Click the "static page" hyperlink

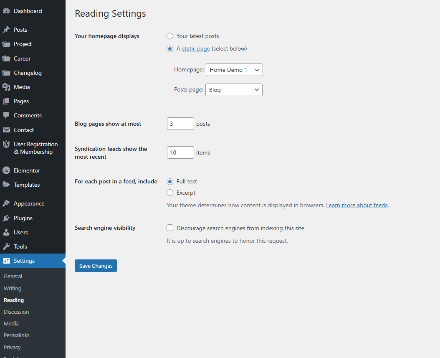tap(196, 48)
